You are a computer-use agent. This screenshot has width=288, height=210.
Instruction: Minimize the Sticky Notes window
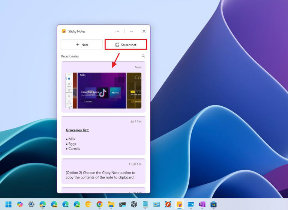click(x=131, y=31)
